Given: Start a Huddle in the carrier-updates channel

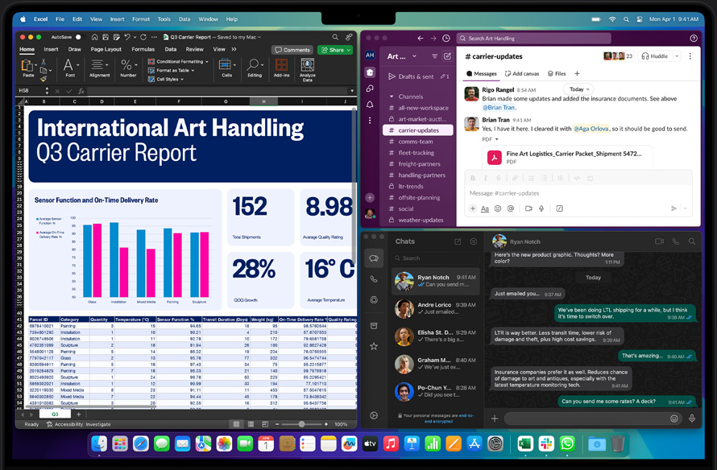Looking at the screenshot, I should 654,56.
